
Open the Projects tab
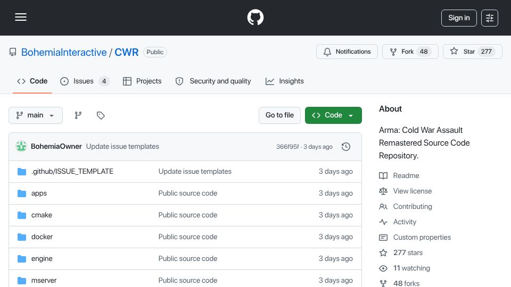tap(142, 81)
